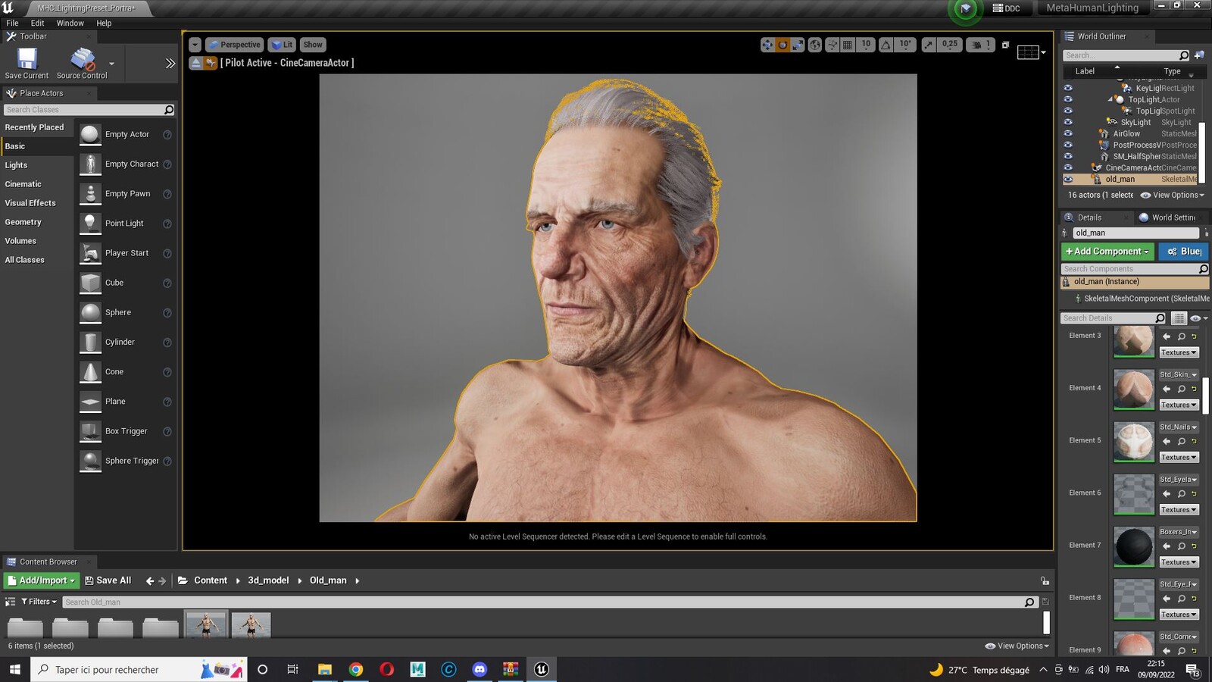This screenshot has height=682, width=1212.
Task: Expand the Filters dropdown in Content Browser
Action: (x=38, y=602)
